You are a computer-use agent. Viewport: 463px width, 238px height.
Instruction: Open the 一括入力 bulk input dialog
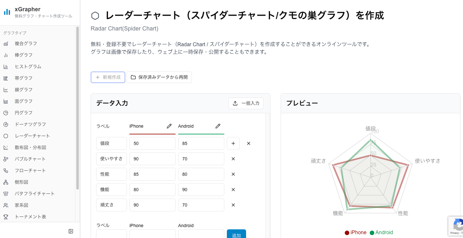coord(246,103)
